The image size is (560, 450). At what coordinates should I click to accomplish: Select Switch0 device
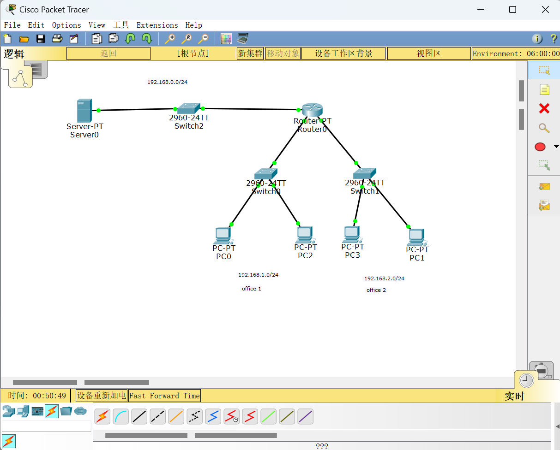tap(265, 174)
